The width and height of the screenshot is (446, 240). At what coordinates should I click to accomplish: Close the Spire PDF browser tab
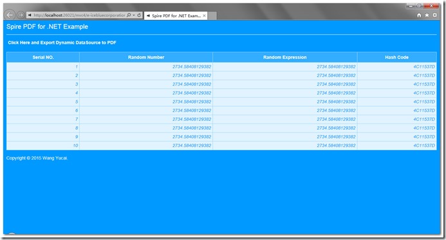[204, 15]
